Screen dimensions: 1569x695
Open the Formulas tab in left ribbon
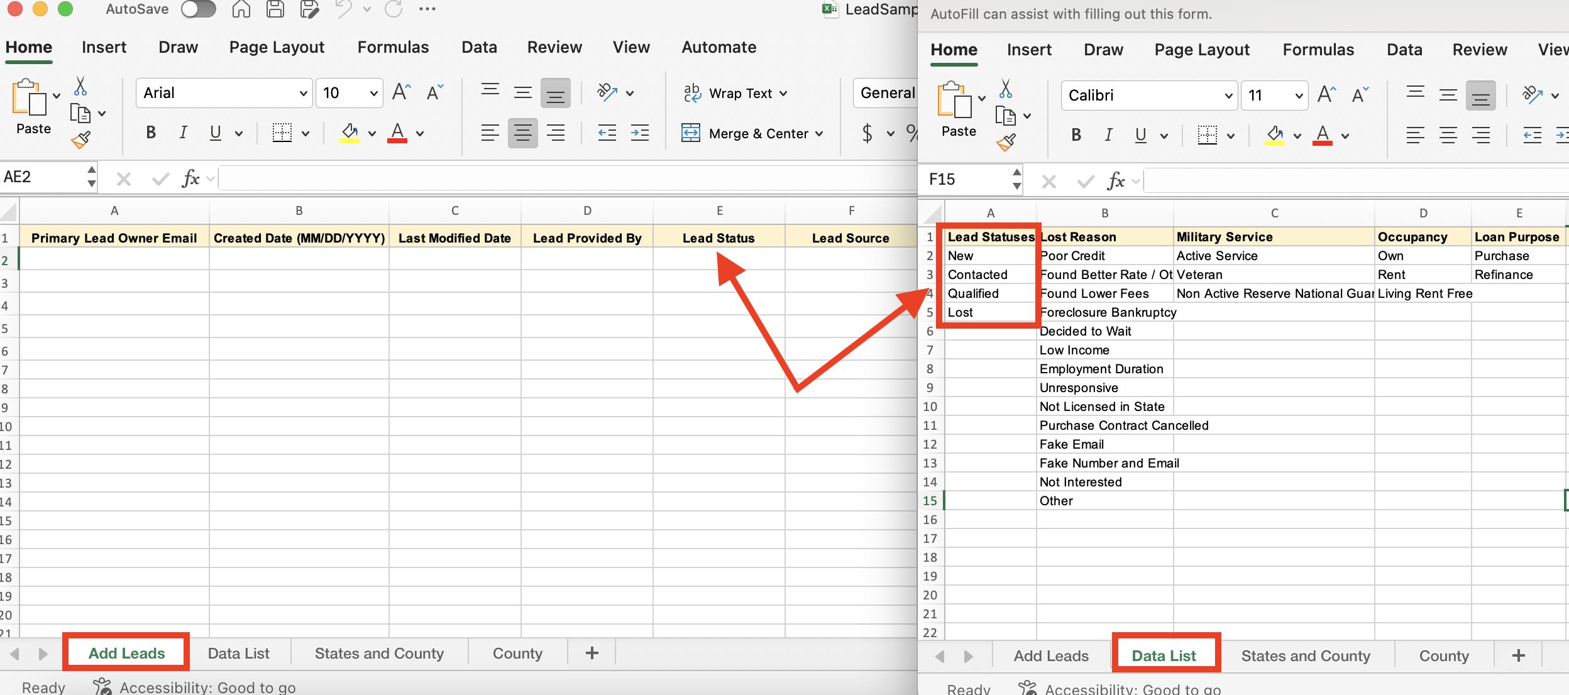[x=393, y=47]
